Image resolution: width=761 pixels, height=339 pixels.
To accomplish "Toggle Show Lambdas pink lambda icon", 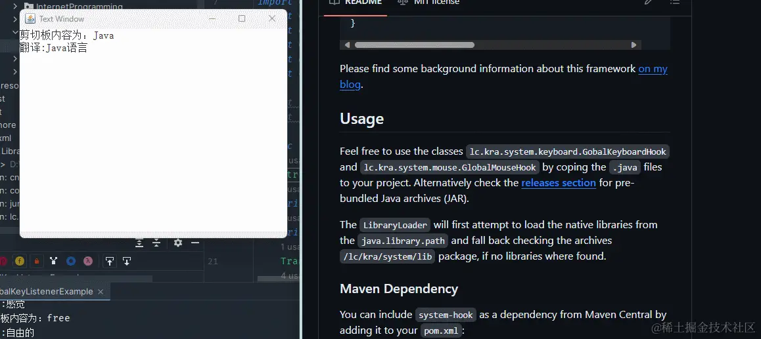I will point(88,261).
